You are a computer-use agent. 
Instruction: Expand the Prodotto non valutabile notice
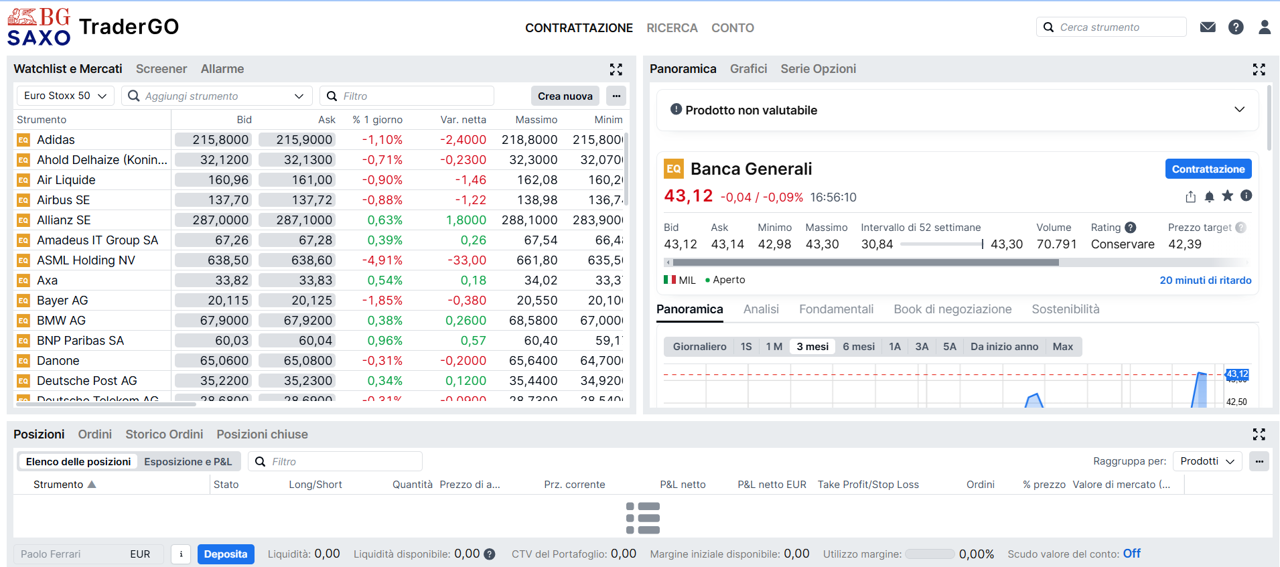coord(1240,110)
